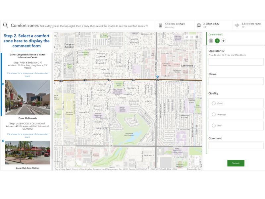The height and width of the screenshot is (199, 265).
Task: Open streetview link for McDonalds zone
Action: point(27,136)
